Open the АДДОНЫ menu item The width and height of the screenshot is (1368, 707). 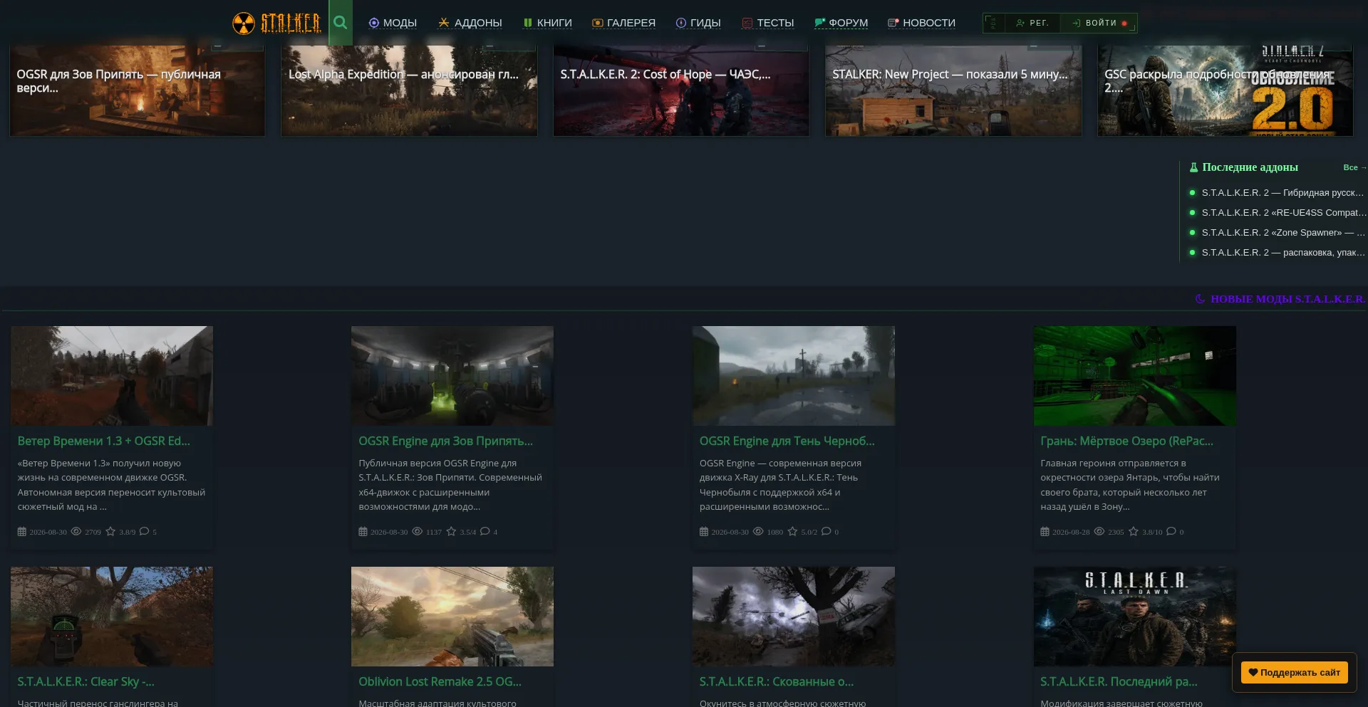point(470,23)
